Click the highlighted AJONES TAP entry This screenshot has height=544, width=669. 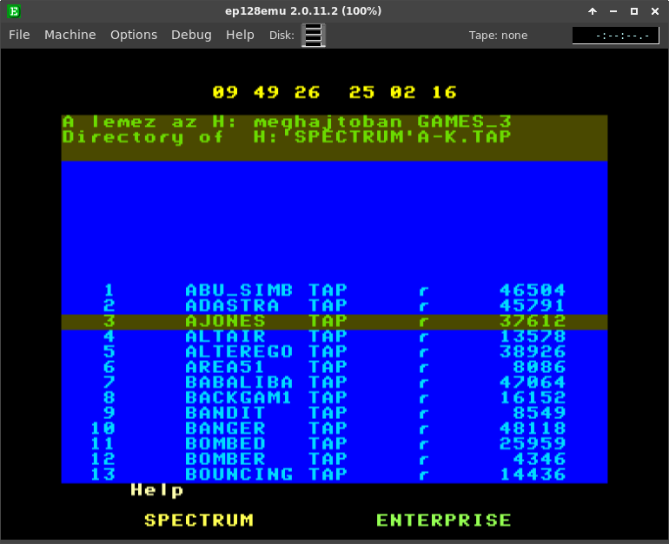(x=334, y=322)
